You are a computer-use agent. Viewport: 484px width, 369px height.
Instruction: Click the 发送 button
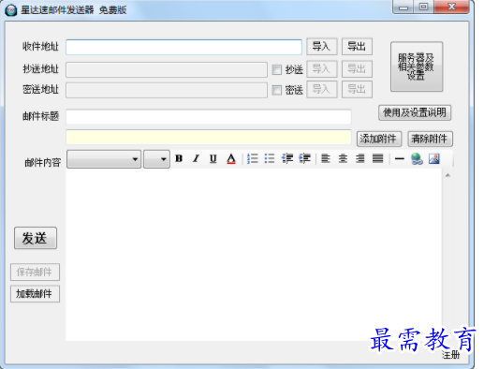[36, 238]
